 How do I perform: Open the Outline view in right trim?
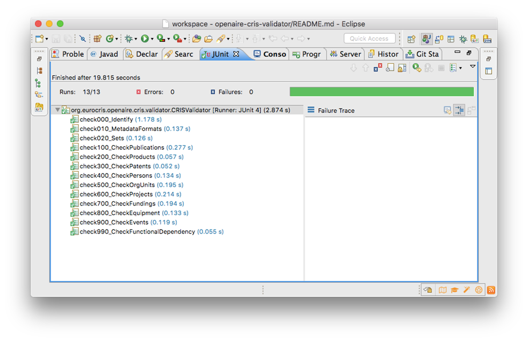pyautogui.click(x=489, y=71)
